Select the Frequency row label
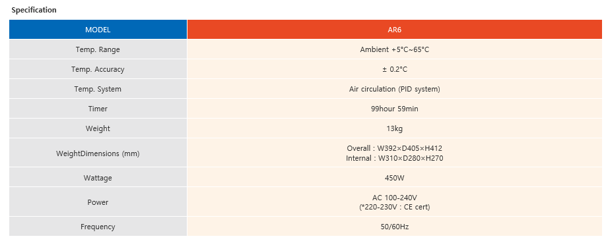 click(98, 227)
